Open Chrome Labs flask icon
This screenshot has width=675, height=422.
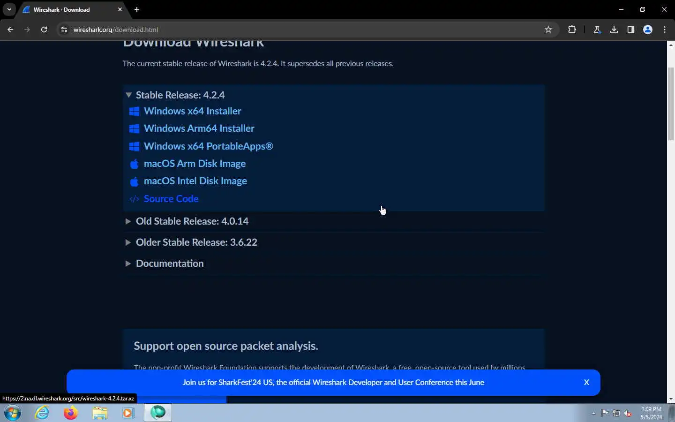(597, 30)
